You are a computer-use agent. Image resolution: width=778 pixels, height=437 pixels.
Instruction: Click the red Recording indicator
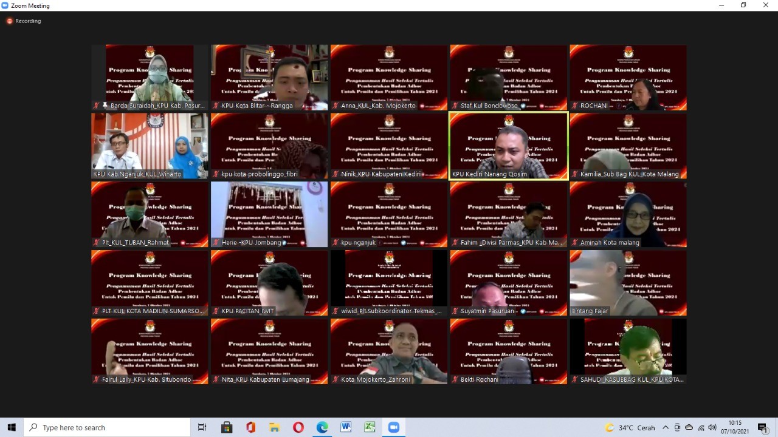(x=24, y=21)
